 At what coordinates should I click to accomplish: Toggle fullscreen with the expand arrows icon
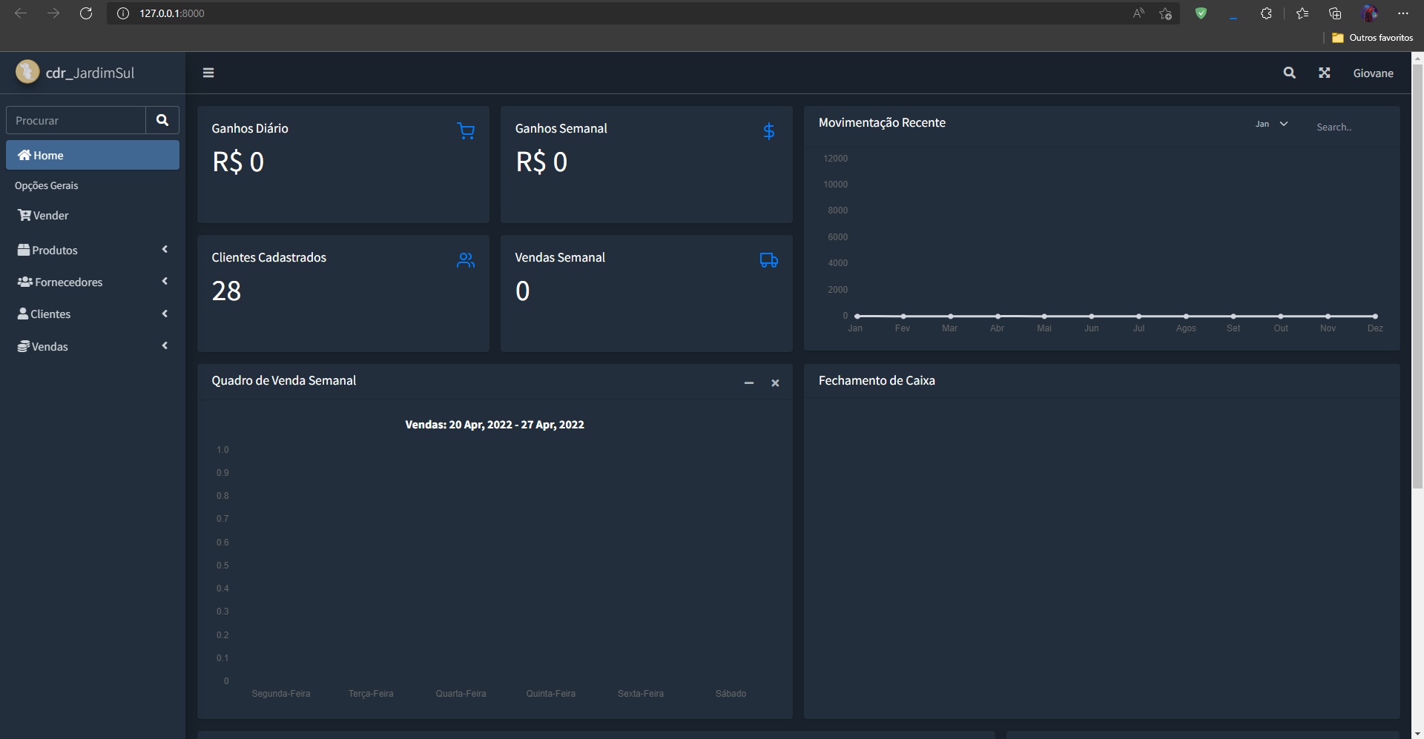click(1325, 73)
